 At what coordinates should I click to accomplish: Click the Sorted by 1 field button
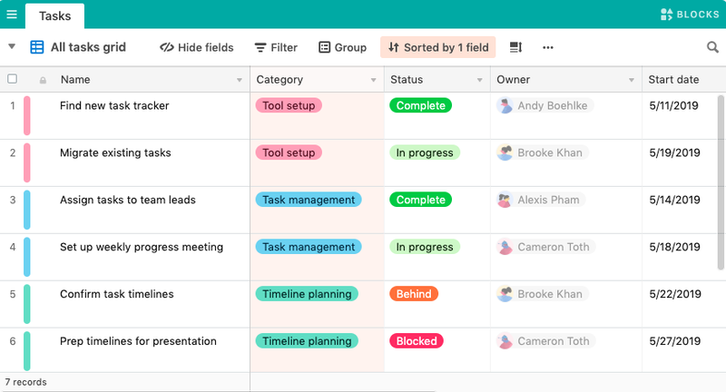pos(438,47)
